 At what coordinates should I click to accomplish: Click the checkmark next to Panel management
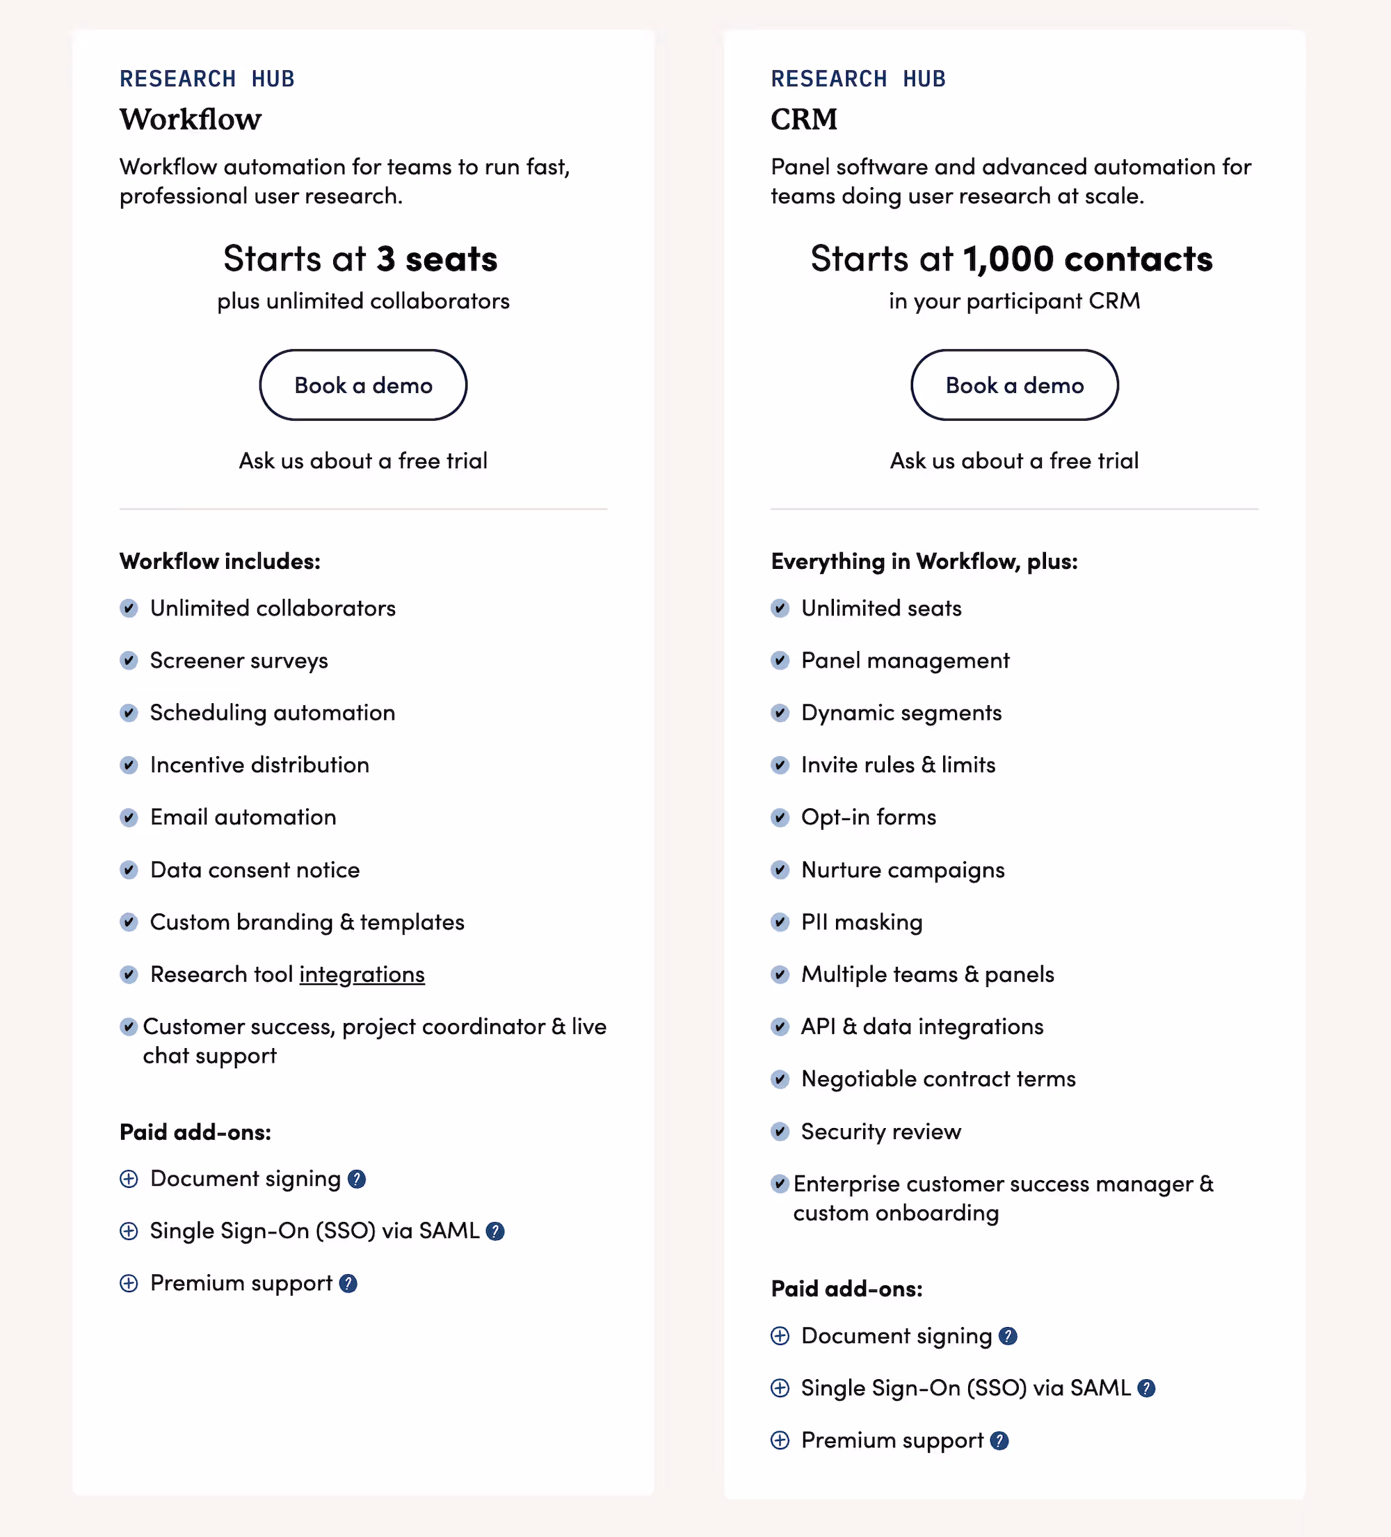(x=780, y=661)
